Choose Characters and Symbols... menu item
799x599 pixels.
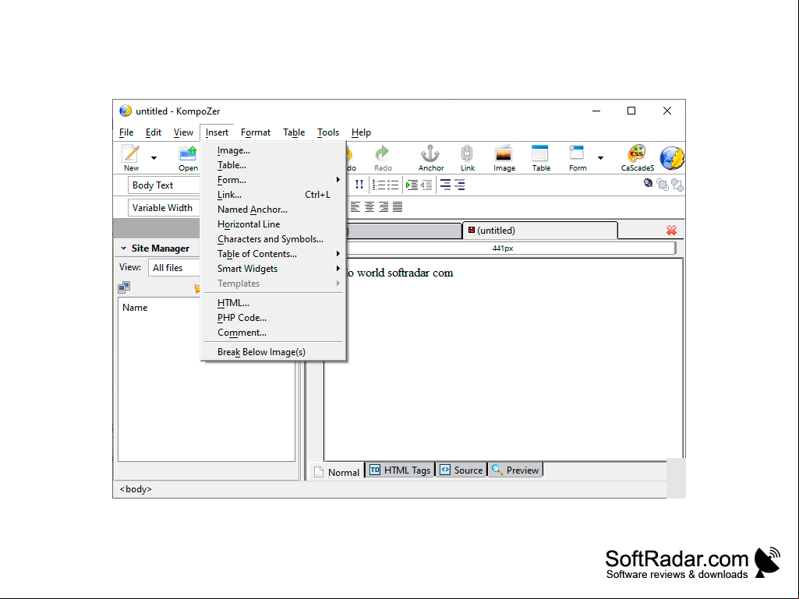pos(274,239)
